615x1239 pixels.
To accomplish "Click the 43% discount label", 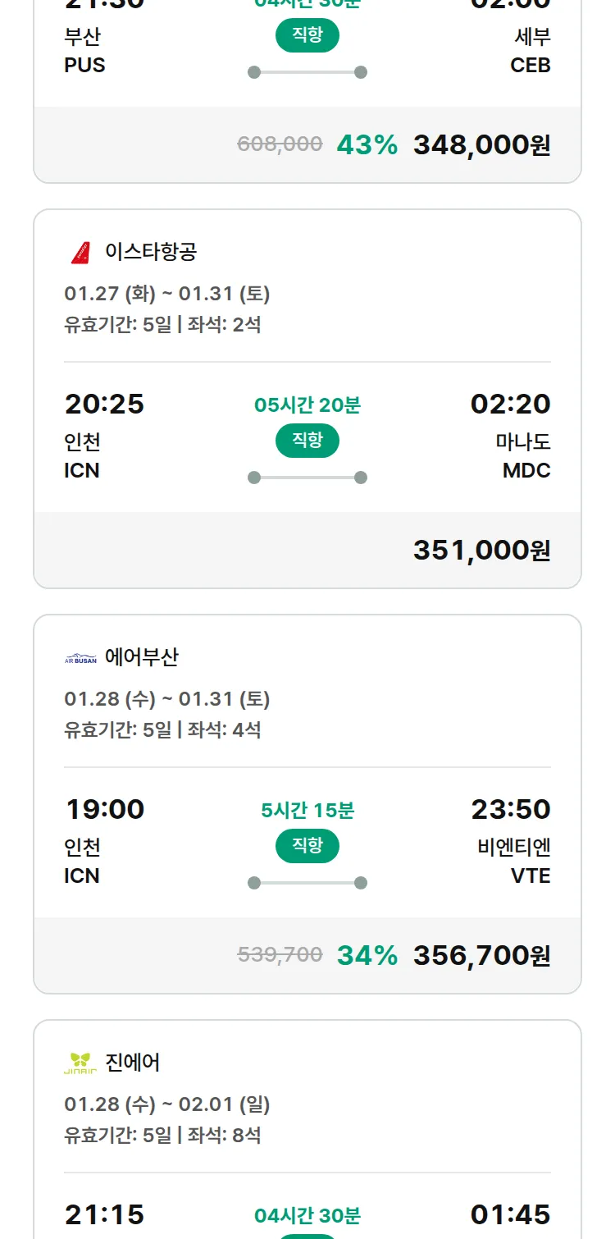I will [367, 145].
